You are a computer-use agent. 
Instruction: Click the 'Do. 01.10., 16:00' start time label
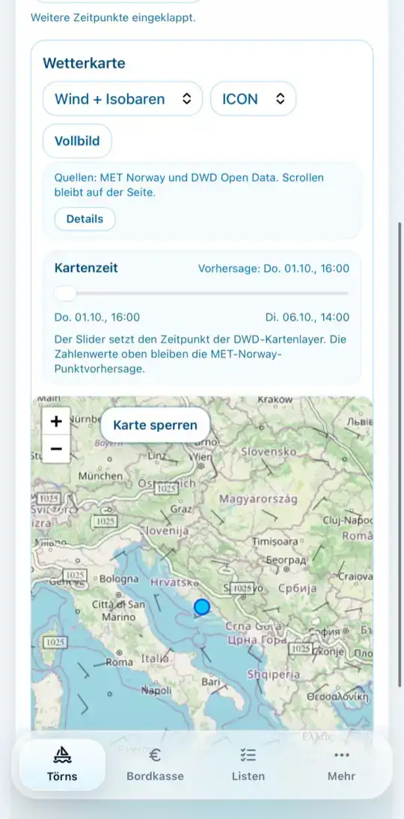click(97, 317)
